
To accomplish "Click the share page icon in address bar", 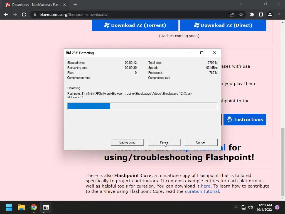I will [x=232, y=14].
